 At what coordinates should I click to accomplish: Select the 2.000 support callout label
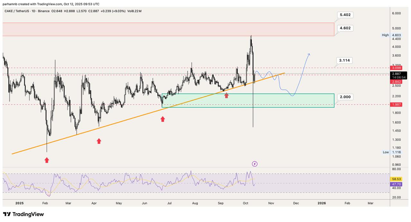pos(345,97)
